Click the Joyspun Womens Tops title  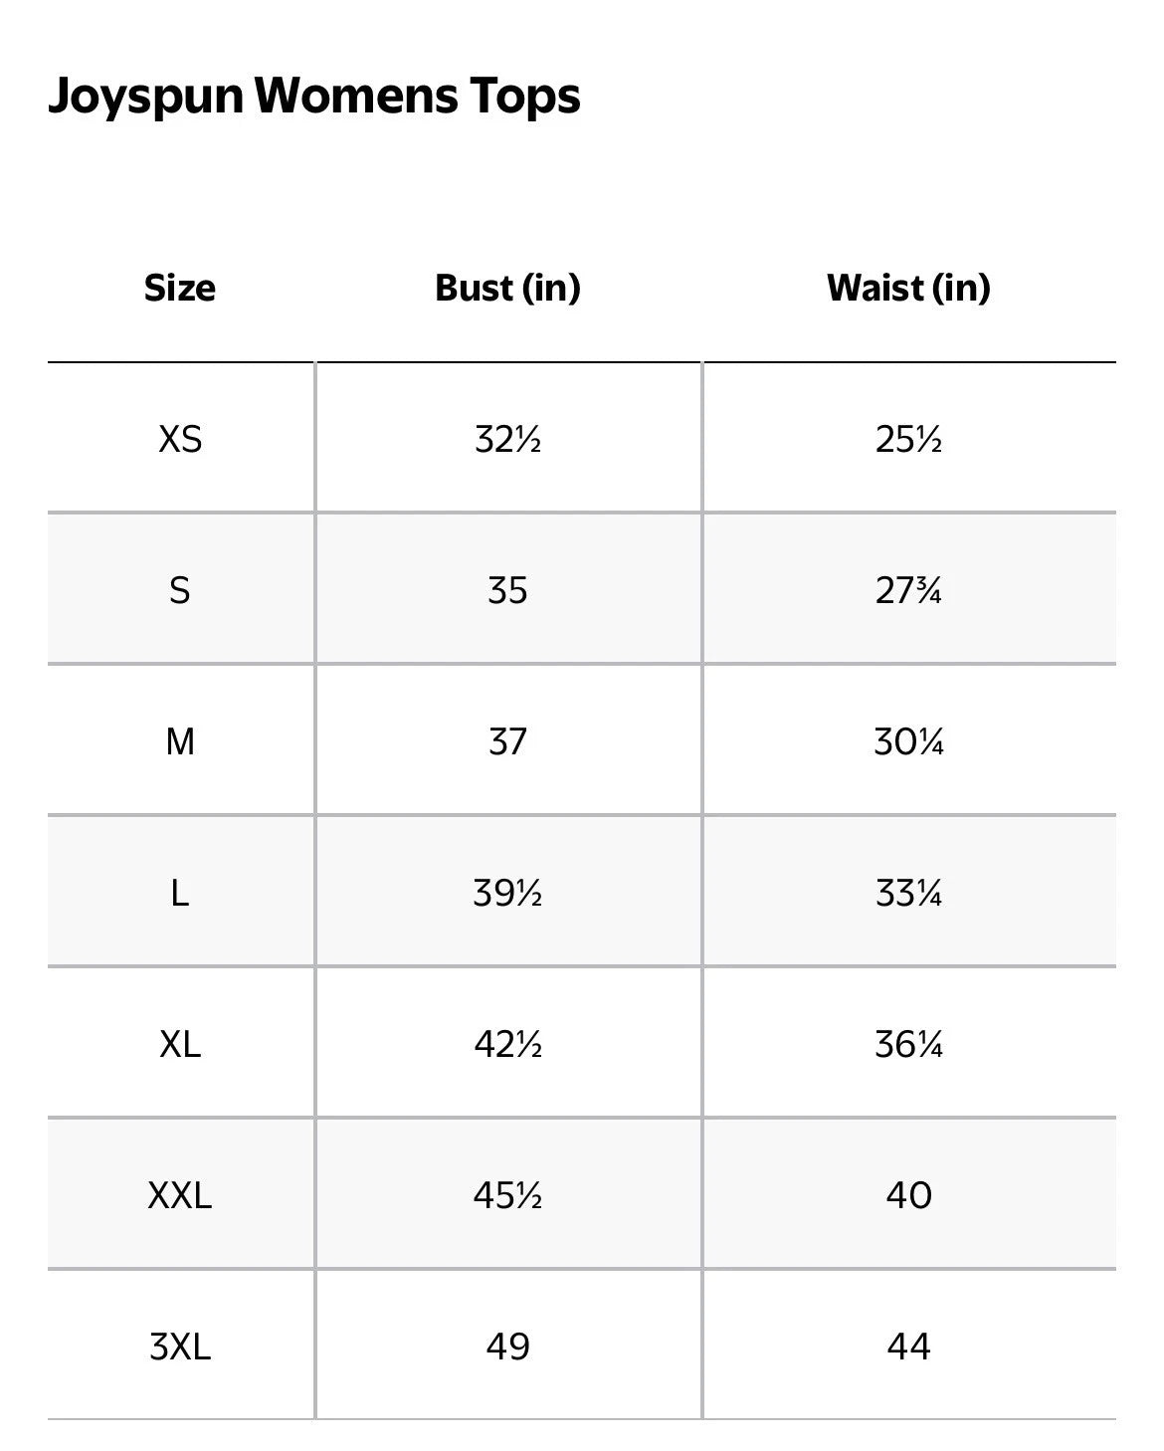314,97
